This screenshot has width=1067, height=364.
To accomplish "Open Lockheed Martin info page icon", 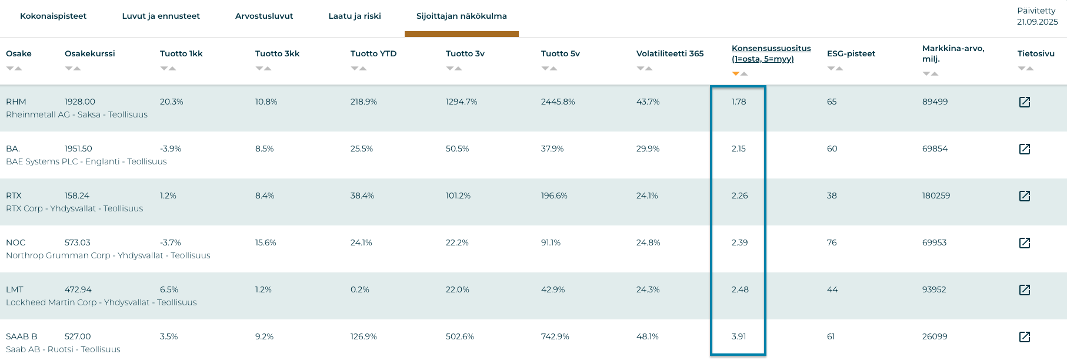I will click(x=1024, y=290).
